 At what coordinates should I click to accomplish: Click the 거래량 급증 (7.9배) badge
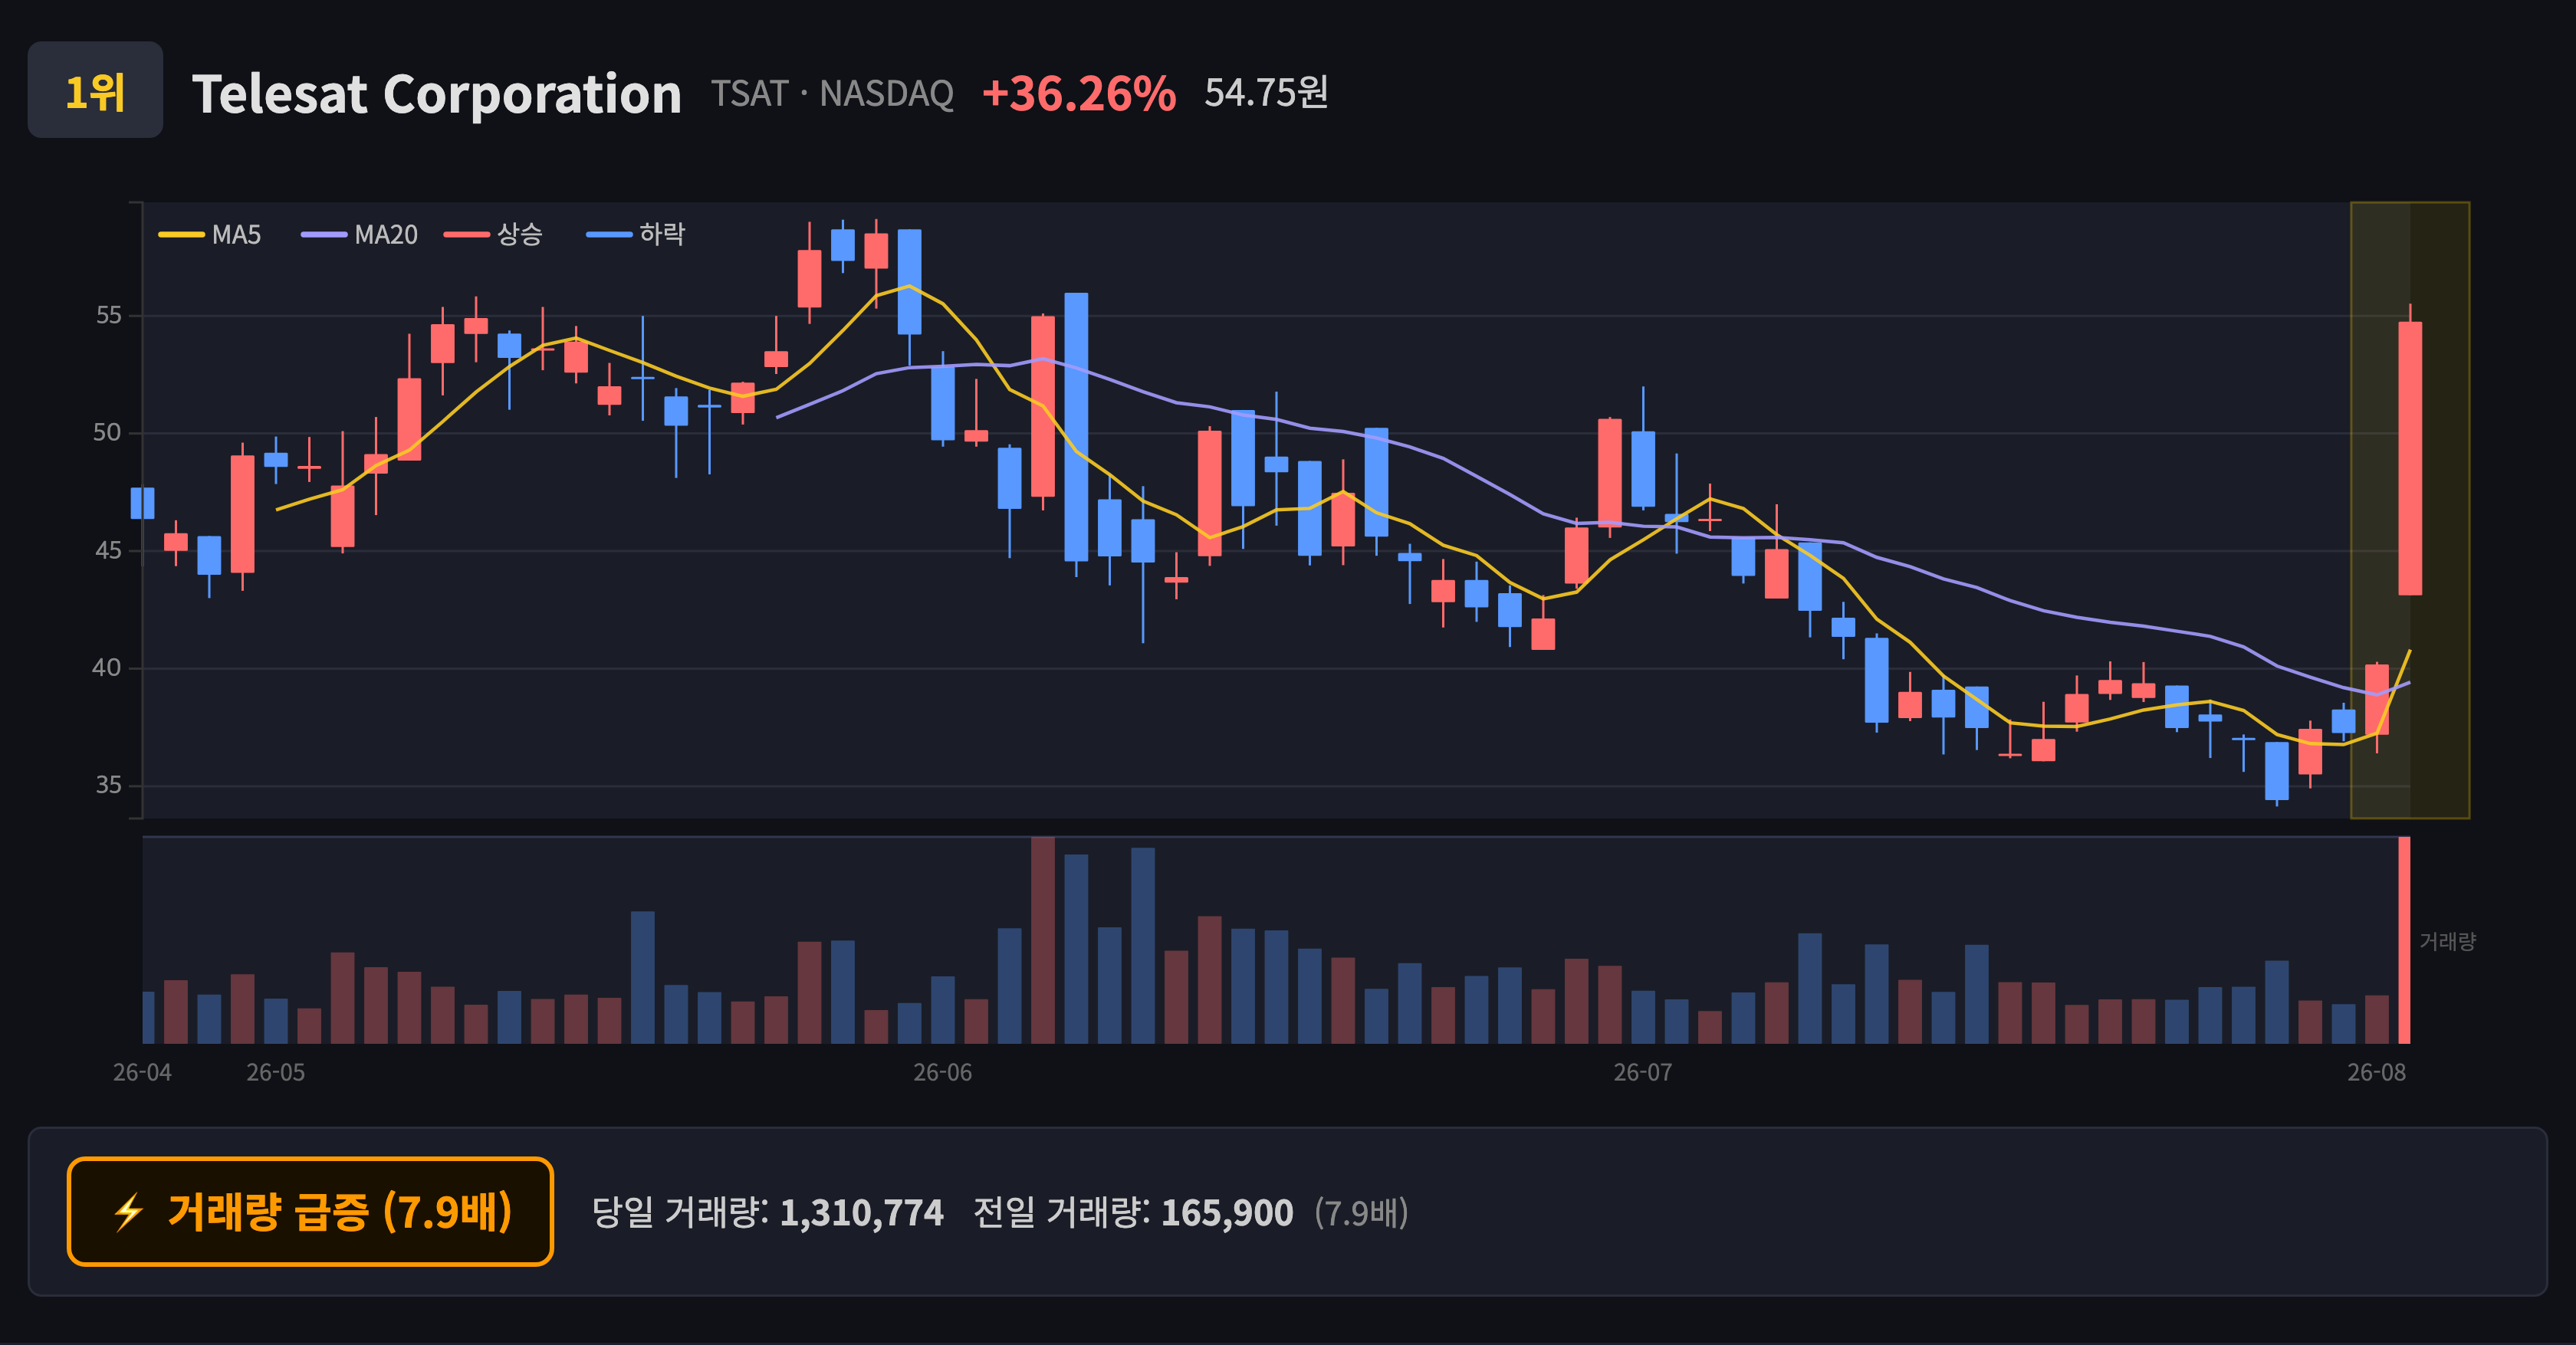tap(310, 1212)
